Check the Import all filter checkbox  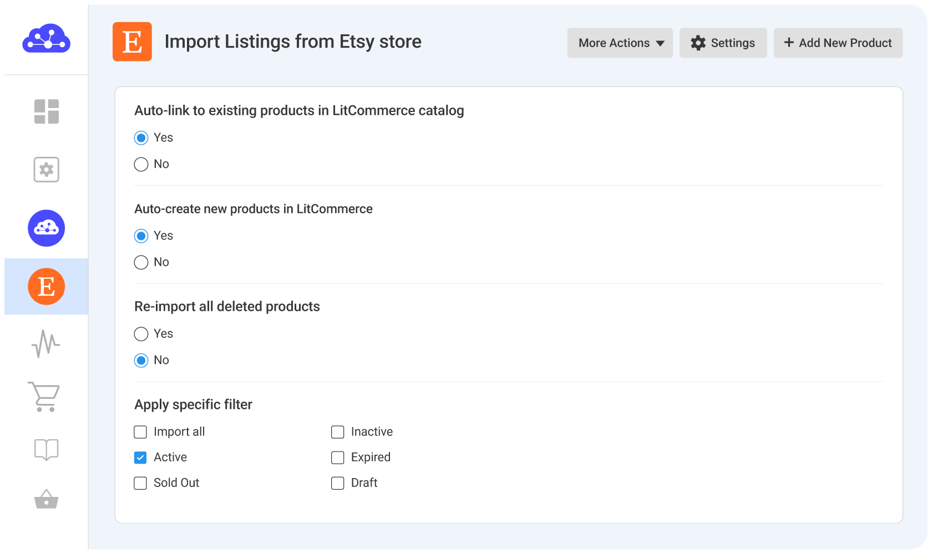tap(141, 432)
